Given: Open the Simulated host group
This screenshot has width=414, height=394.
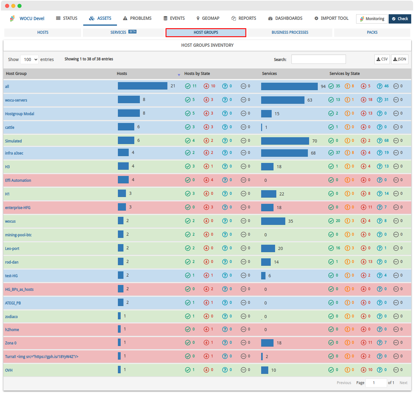Looking at the screenshot, I should [x=13, y=141].
